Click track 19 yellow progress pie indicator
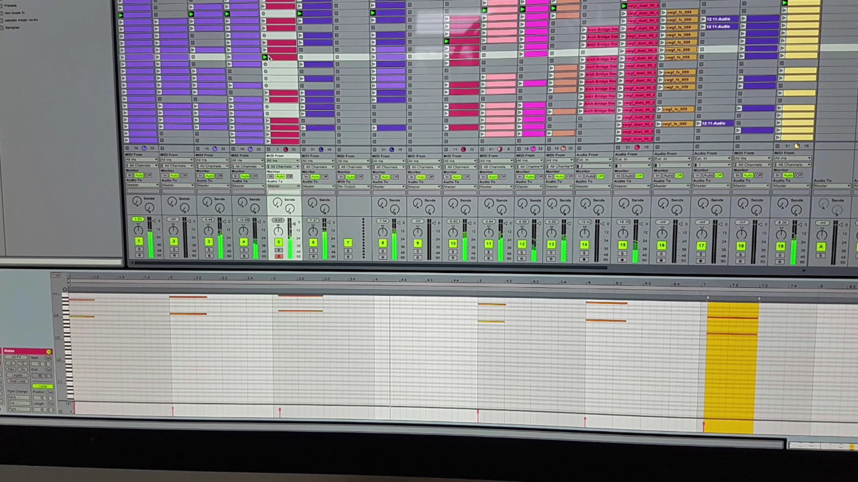The width and height of the screenshot is (858, 482). click(x=797, y=146)
